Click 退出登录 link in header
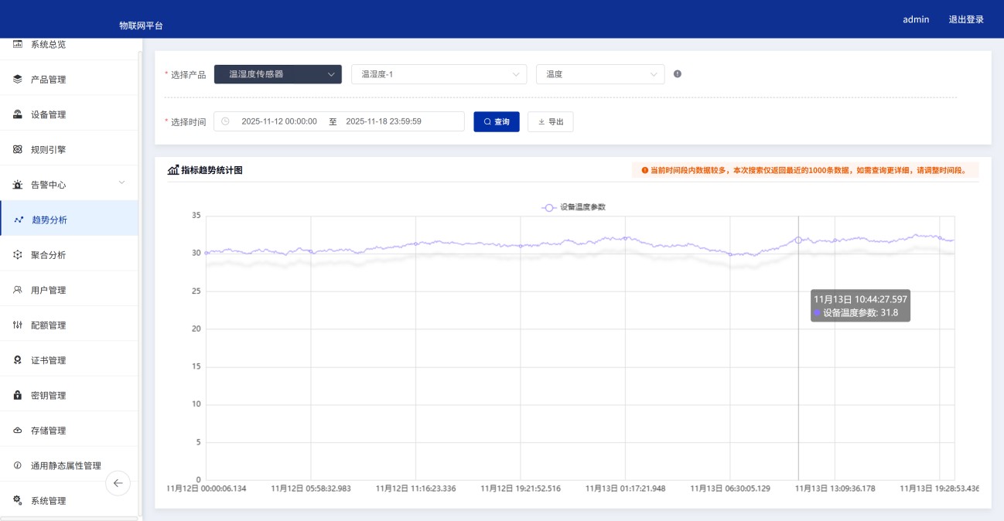 click(966, 19)
